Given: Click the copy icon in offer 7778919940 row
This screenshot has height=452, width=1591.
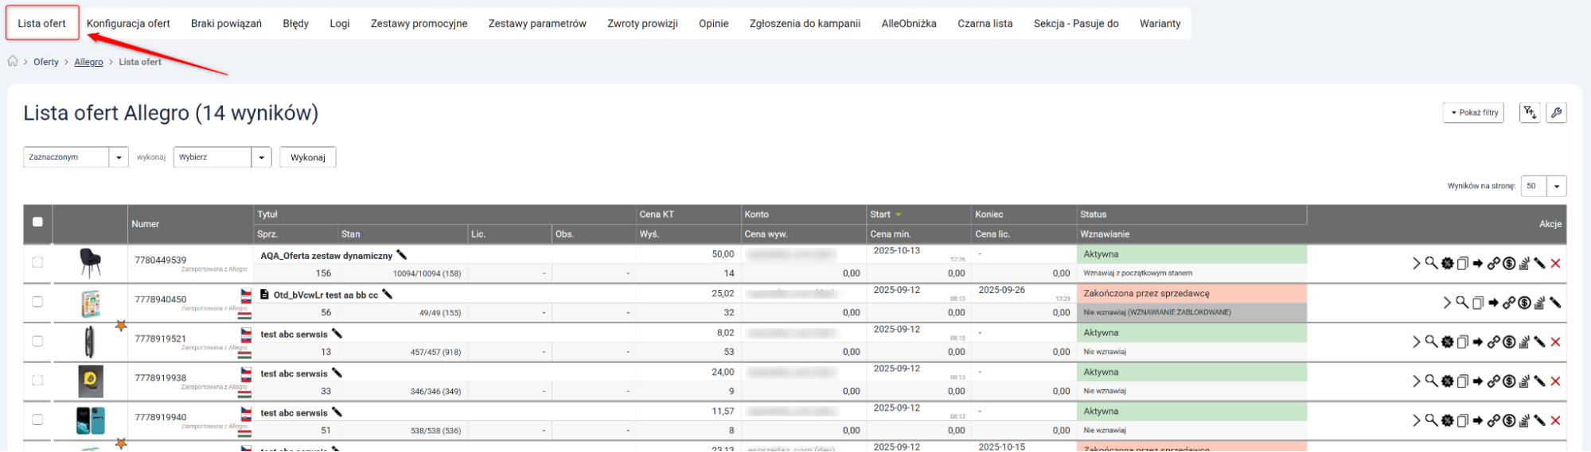Looking at the screenshot, I should click(1462, 420).
